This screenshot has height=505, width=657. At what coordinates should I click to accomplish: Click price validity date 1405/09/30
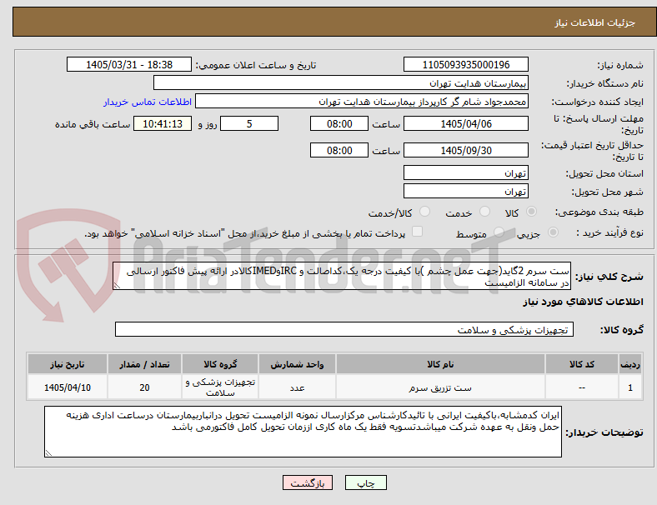point(465,150)
